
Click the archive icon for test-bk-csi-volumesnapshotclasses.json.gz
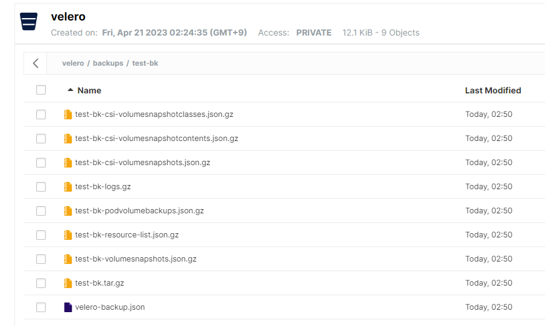click(x=68, y=114)
